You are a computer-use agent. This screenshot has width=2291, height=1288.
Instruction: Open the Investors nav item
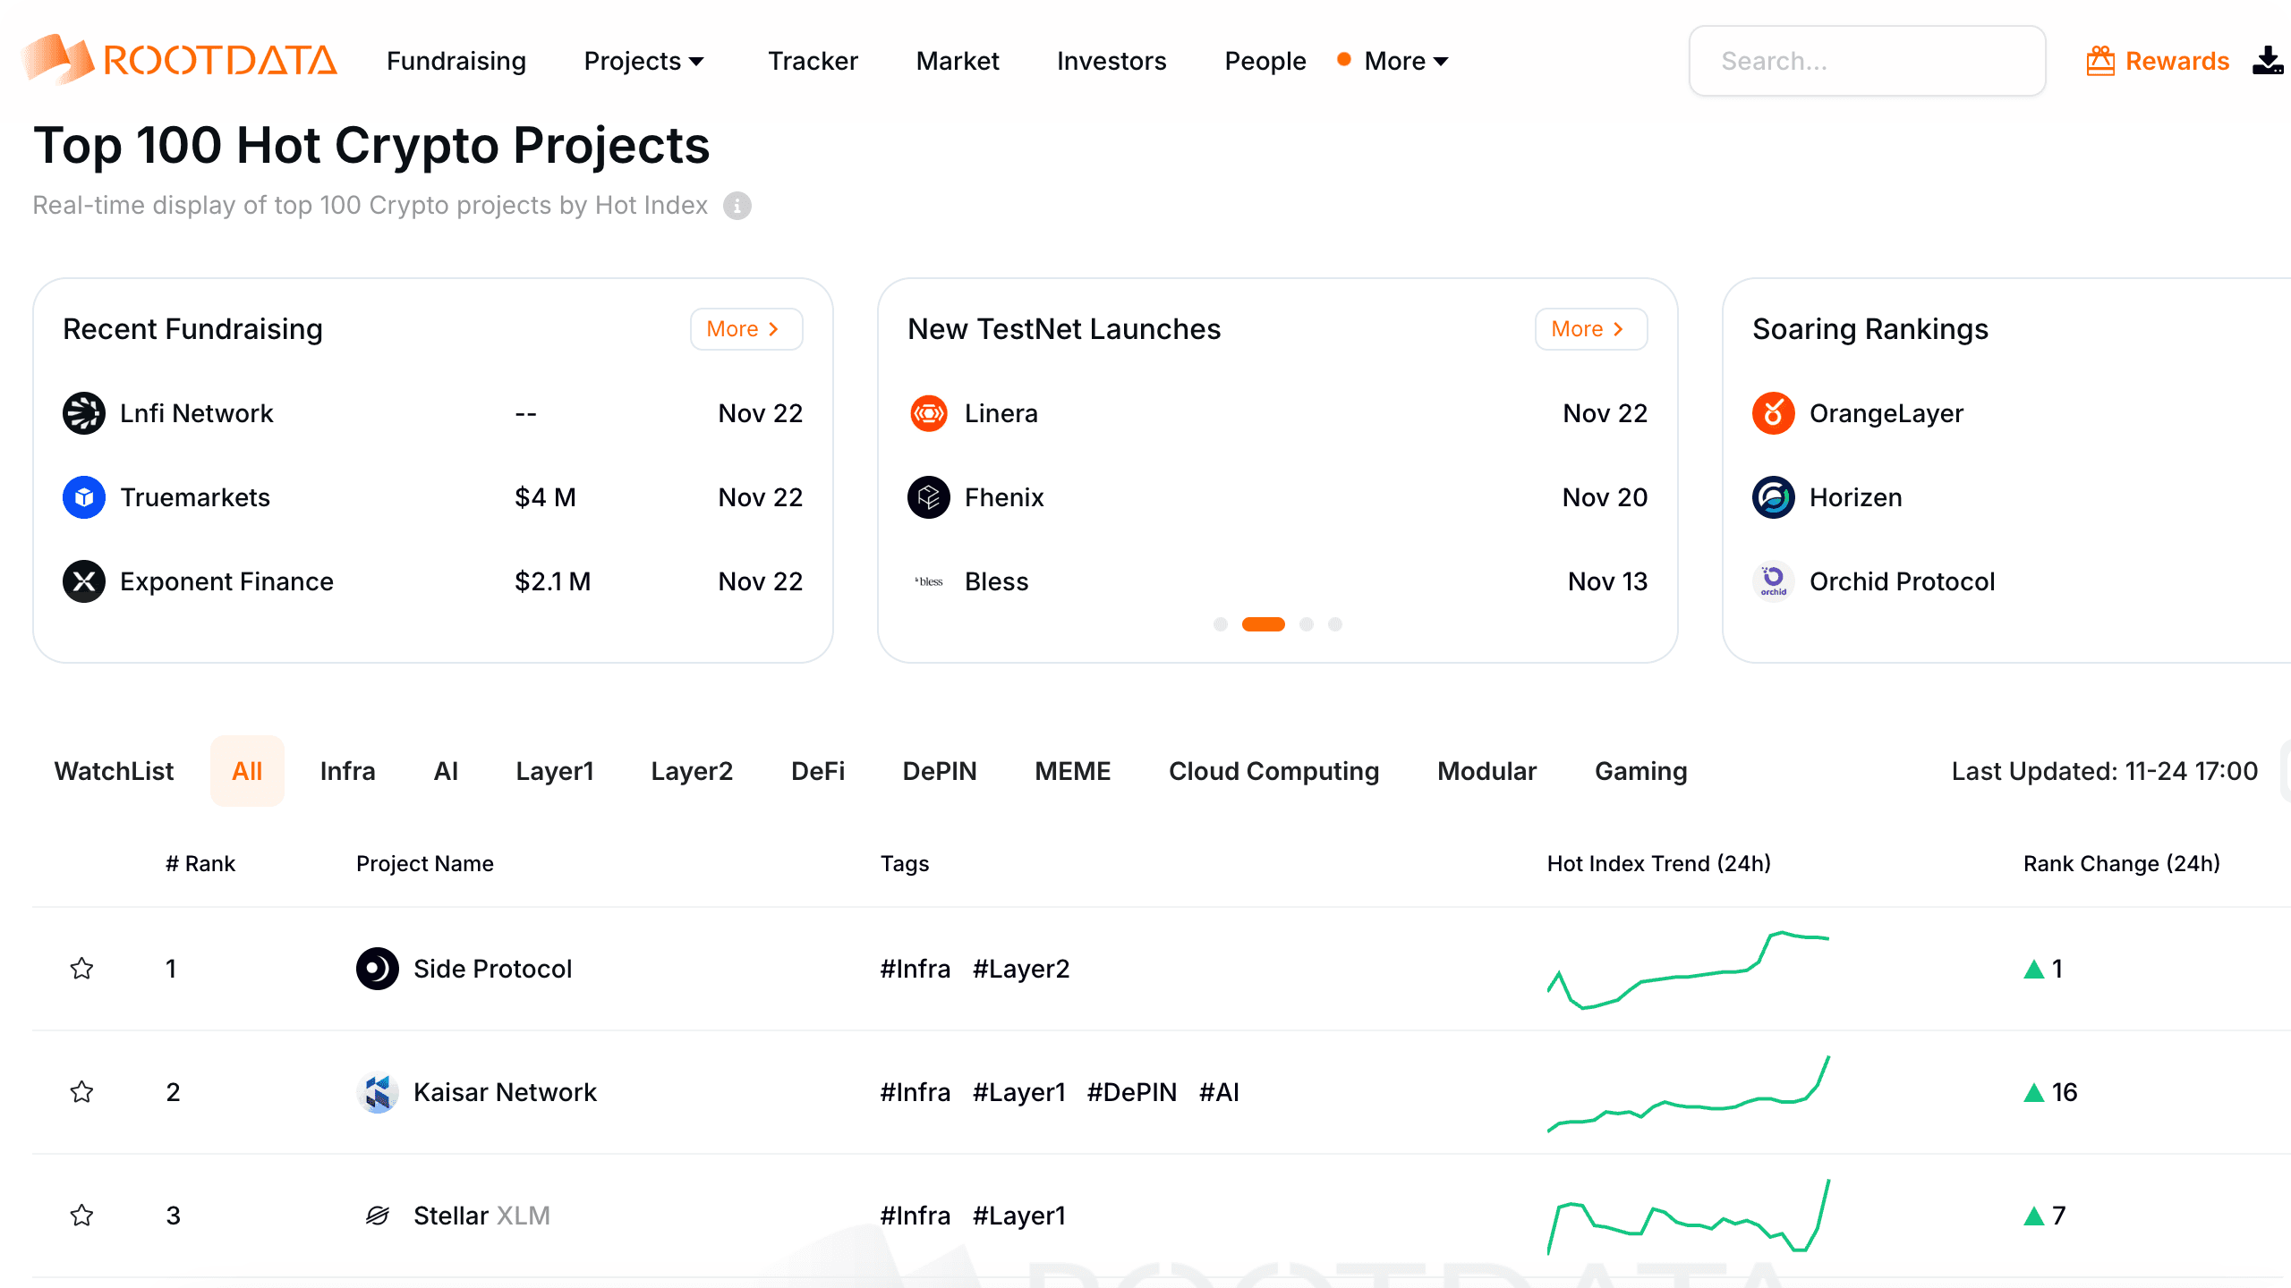tap(1111, 61)
